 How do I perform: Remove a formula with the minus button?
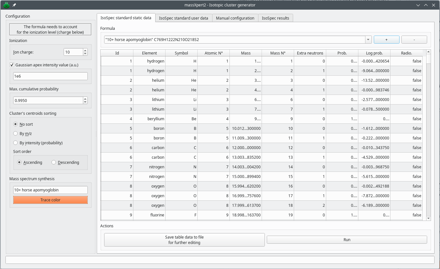click(x=414, y=39)
